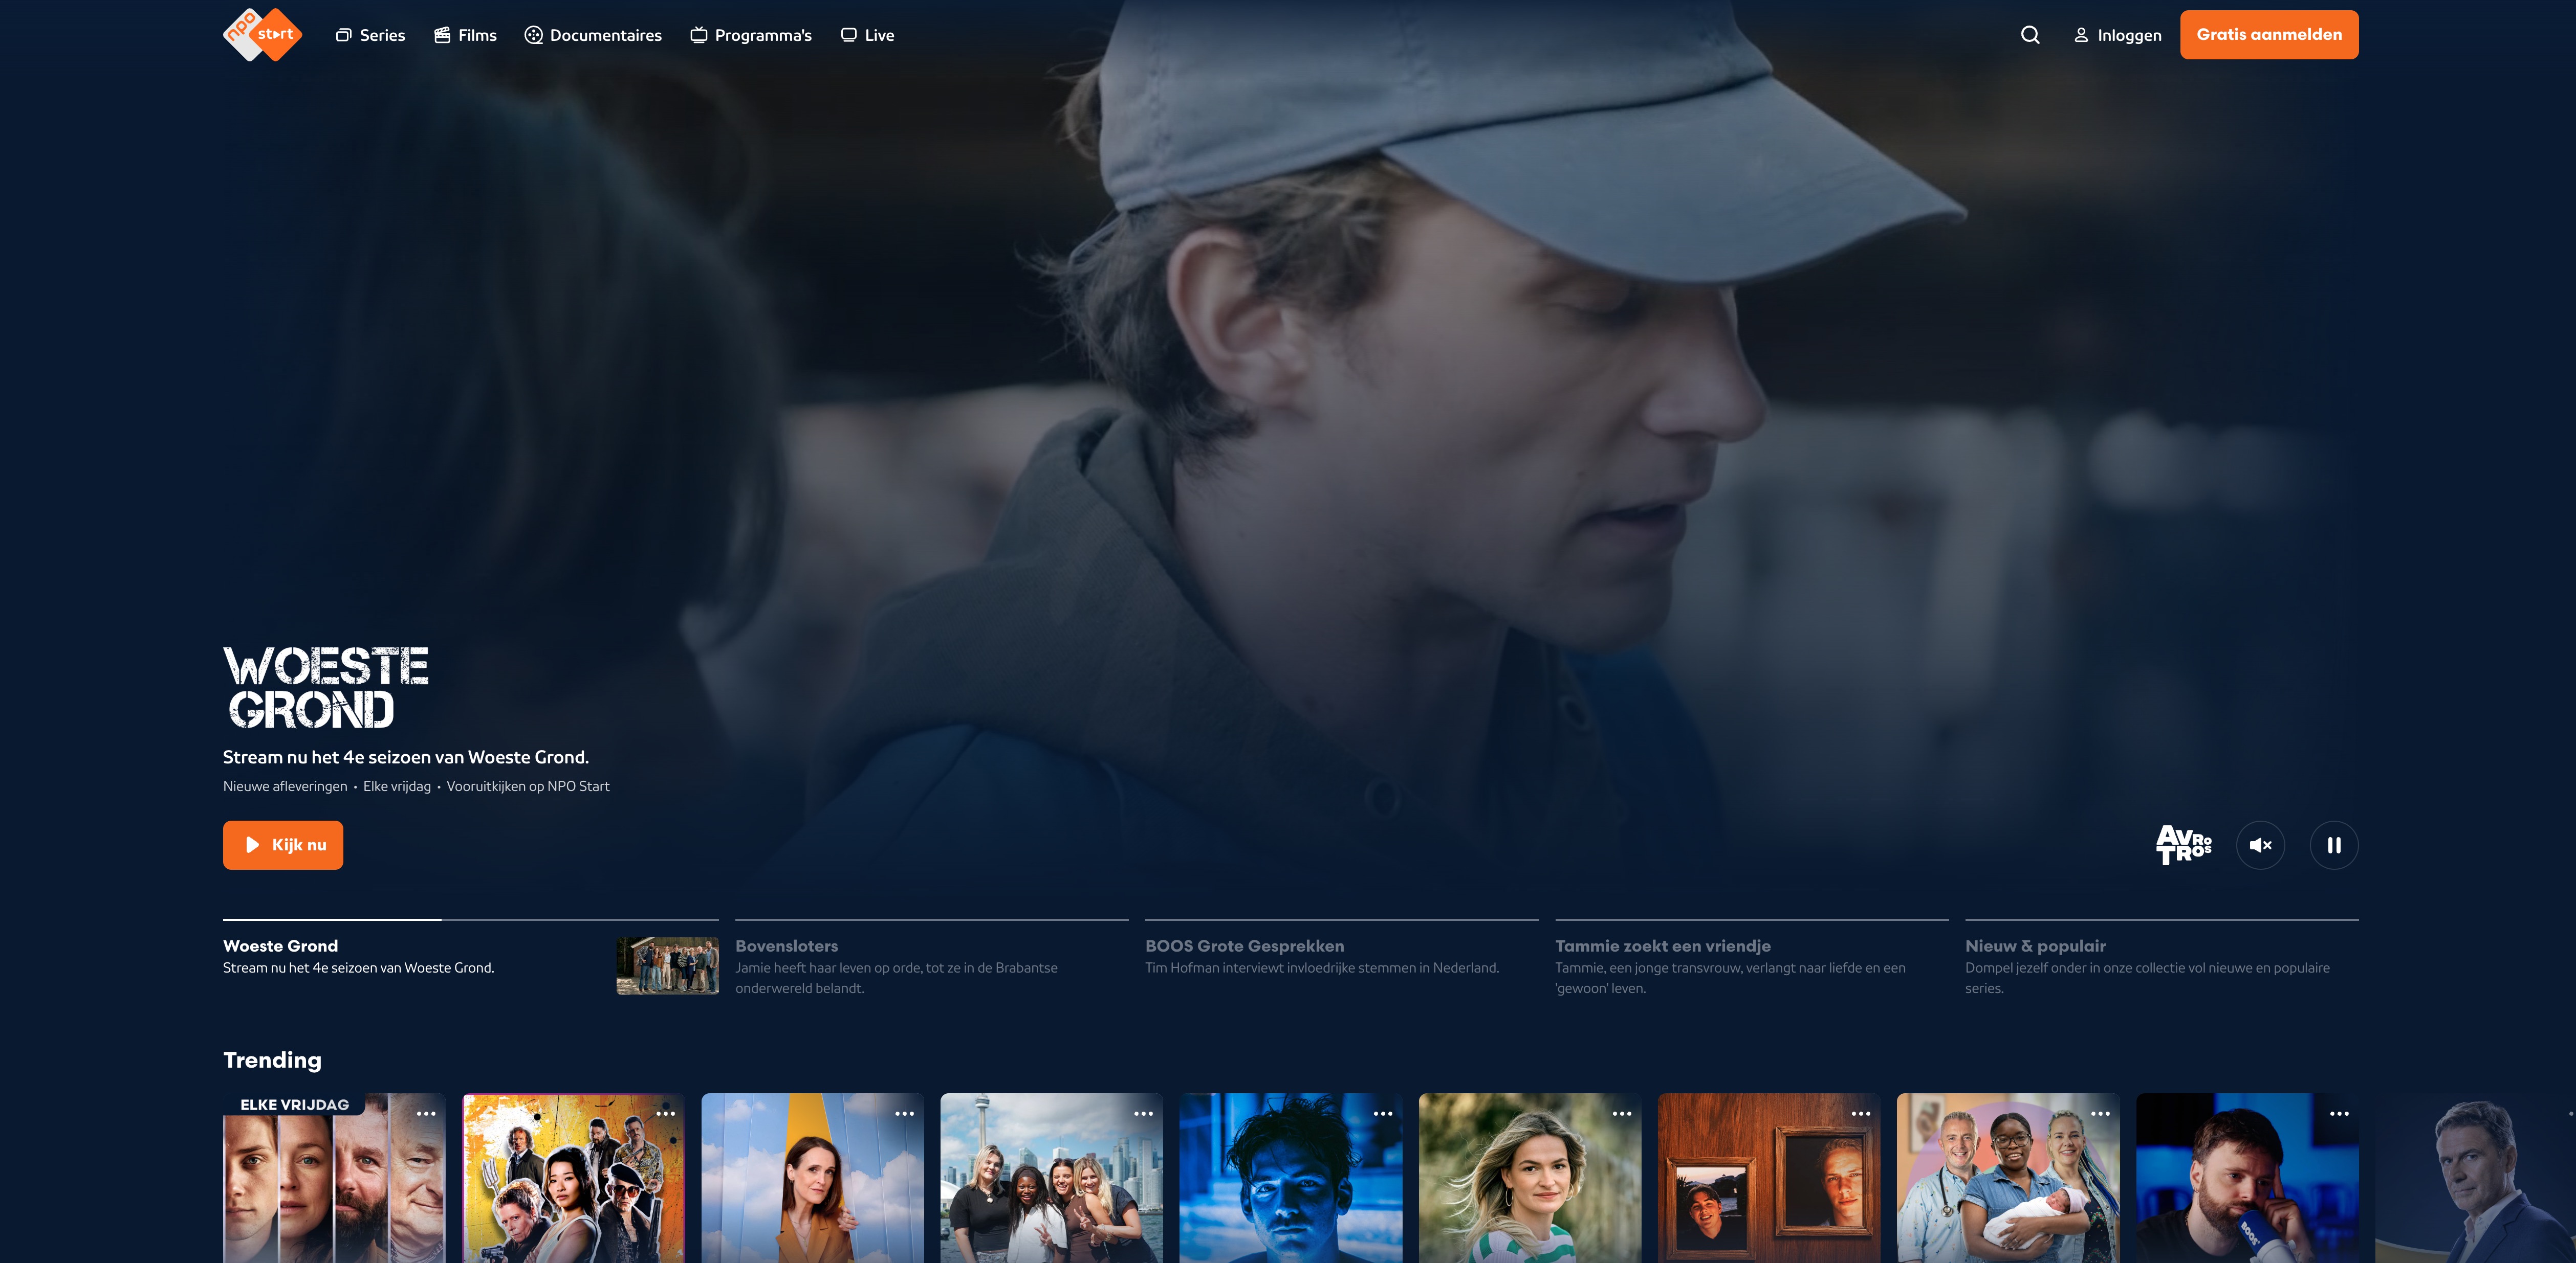Viewport: 2576px width, 1263px height.
Task: Open options dots on medical staff baby card
Action: [x=2100, y=1113]
